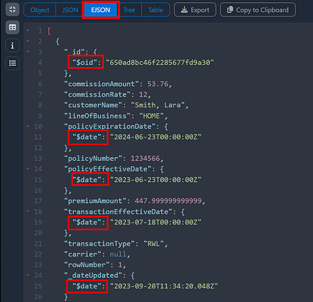313x302 pixels.
Task: Click the "policyExpirationDate" key
Action: [109, 127]
